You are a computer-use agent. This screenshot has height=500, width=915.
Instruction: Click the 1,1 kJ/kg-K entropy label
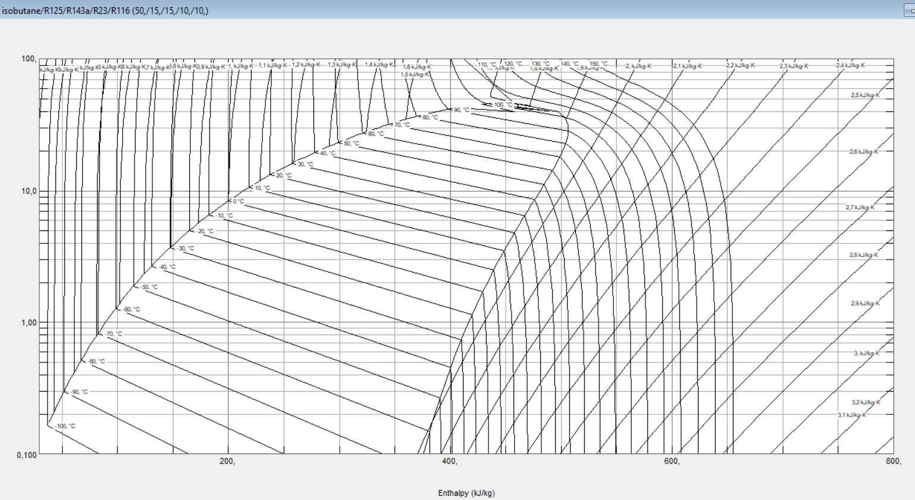[x=272, y=65]
